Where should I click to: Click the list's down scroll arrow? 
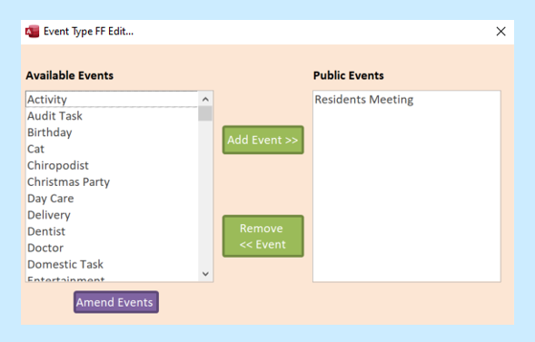tap(205, 274)
